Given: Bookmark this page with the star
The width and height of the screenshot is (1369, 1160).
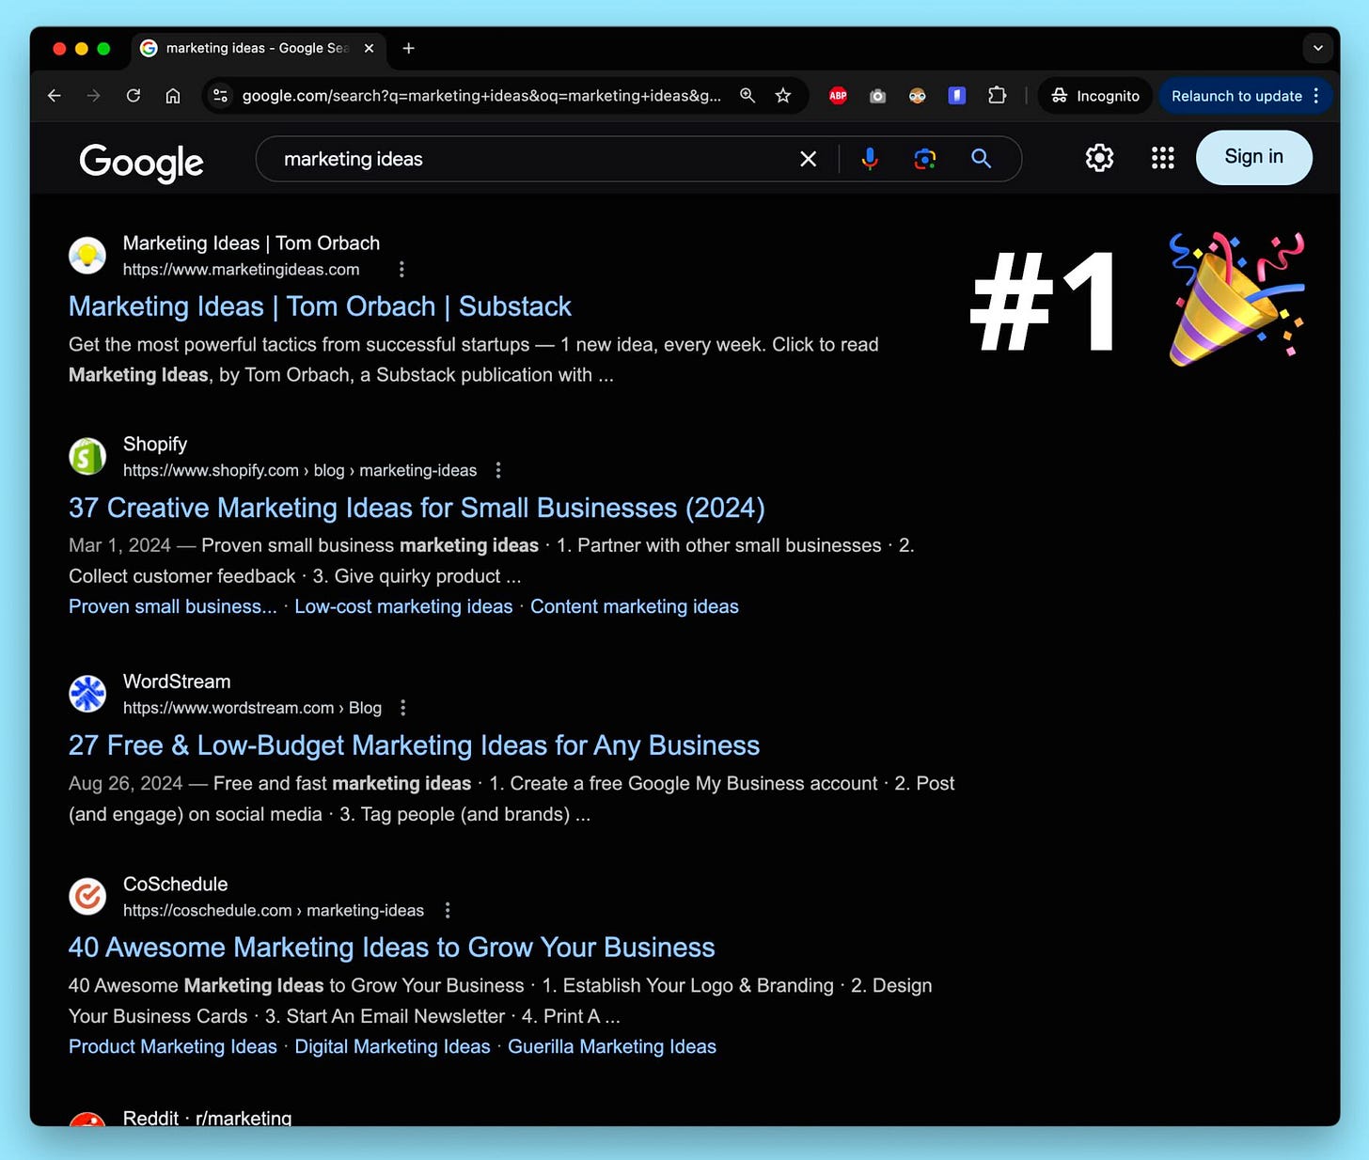Looking at the screenshot, I should (x=783, y=96).
